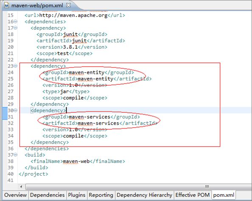Viewport: 252px width, 201px height.
Task: Click the version value 3.8.1
Action: coord(70,47)
